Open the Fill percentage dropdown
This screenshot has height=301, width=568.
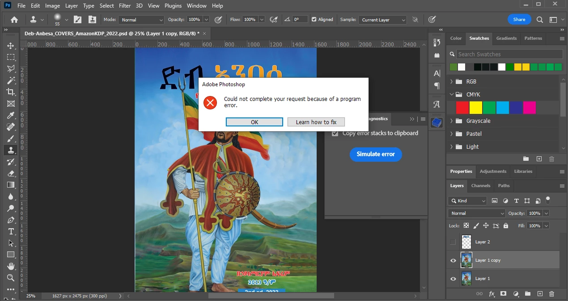[546, 226]
